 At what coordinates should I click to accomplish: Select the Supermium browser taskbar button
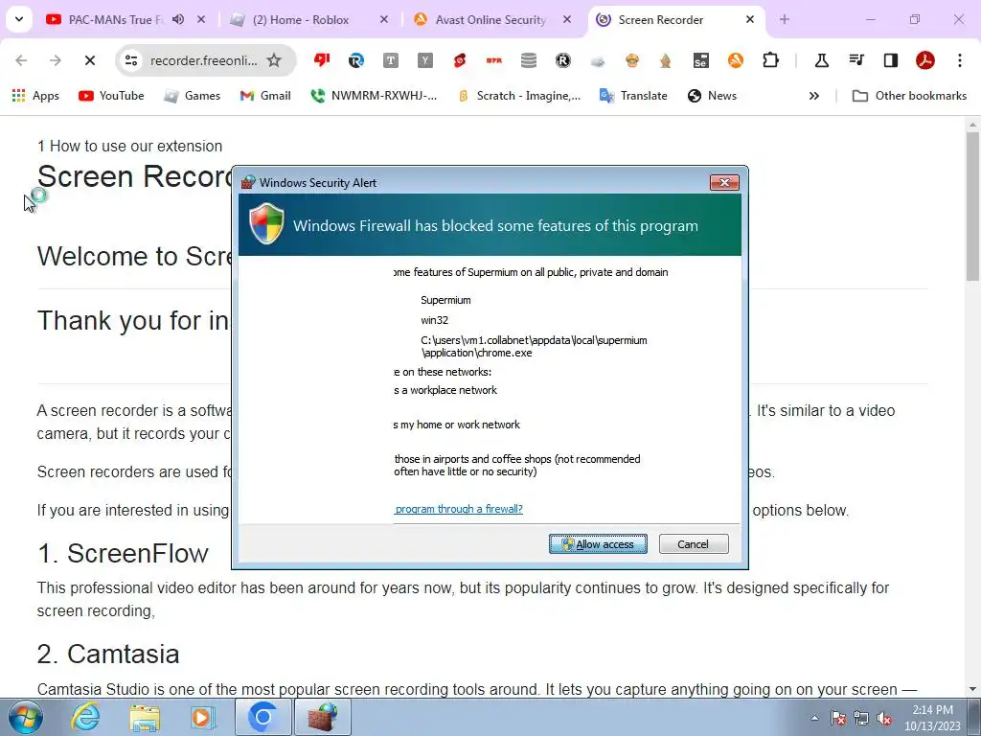click(262, 717)
